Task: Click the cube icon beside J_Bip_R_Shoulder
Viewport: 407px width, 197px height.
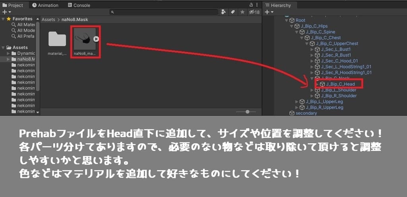Action: 317,96
